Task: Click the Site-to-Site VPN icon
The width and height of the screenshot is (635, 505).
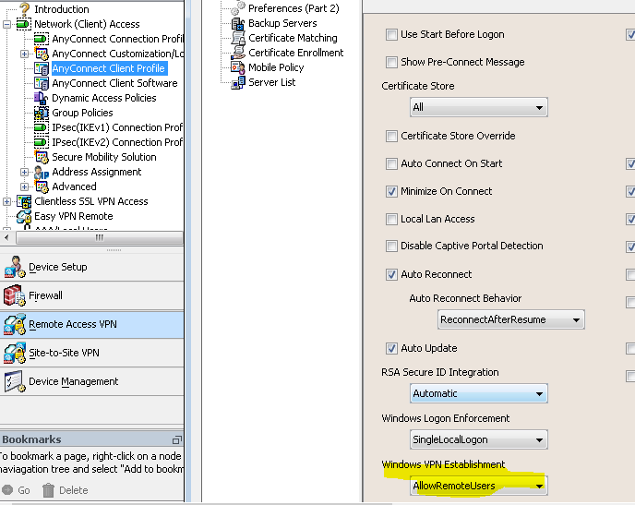Action: [x=14, y=354]
